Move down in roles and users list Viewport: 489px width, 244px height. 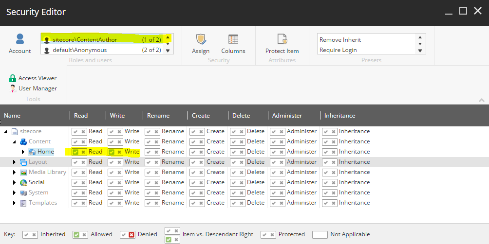(x=168, y=44)
